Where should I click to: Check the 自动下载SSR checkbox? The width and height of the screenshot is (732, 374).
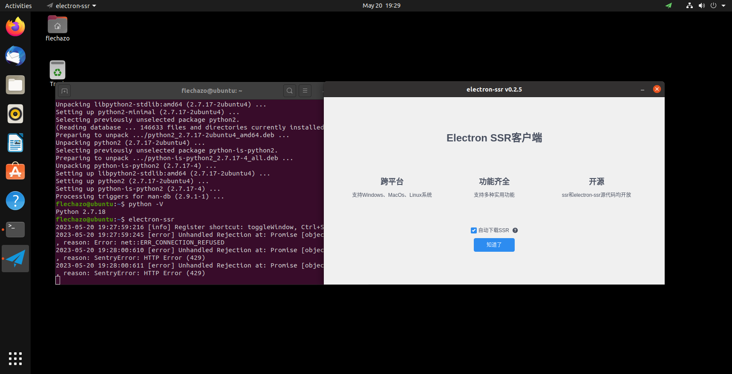tap(473, 230)
